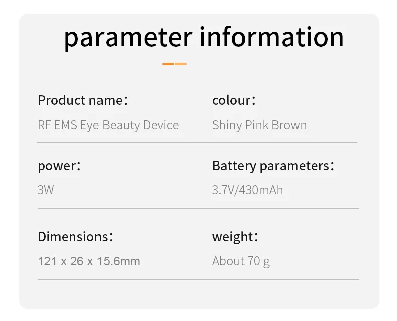The image size is (397, 321).
Task: Click the word 'parameter' in the heading
Action: 128,38
